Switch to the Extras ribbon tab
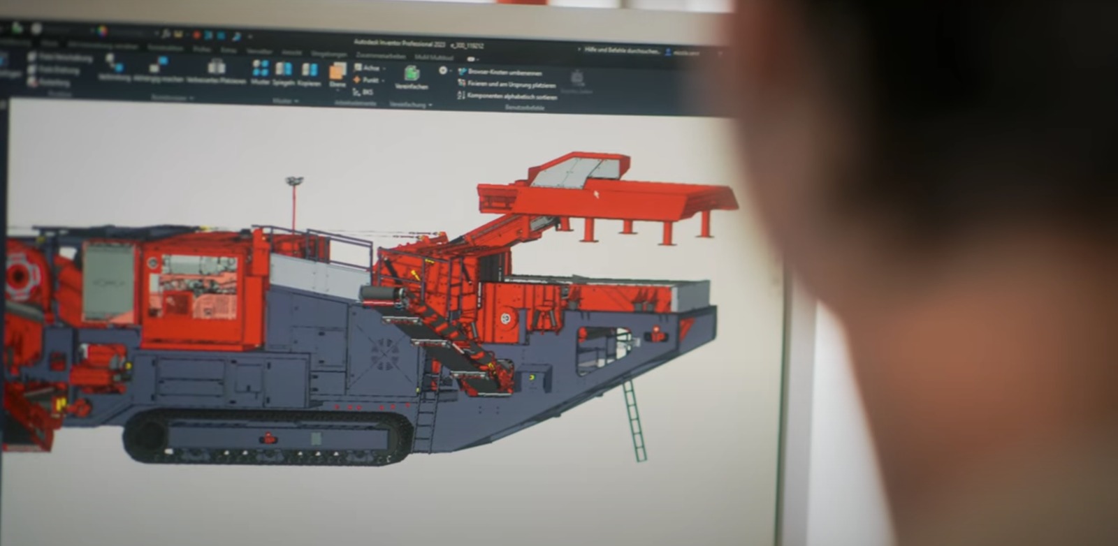Viewport: 1118px width, 546px height. pyautogui.click(x=228, y=50)
